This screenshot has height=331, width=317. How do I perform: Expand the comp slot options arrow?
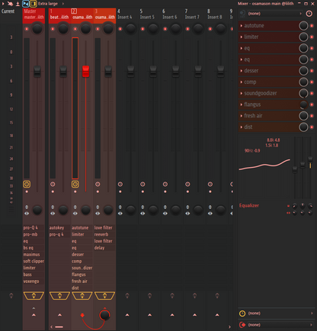[x=242, y=82]
